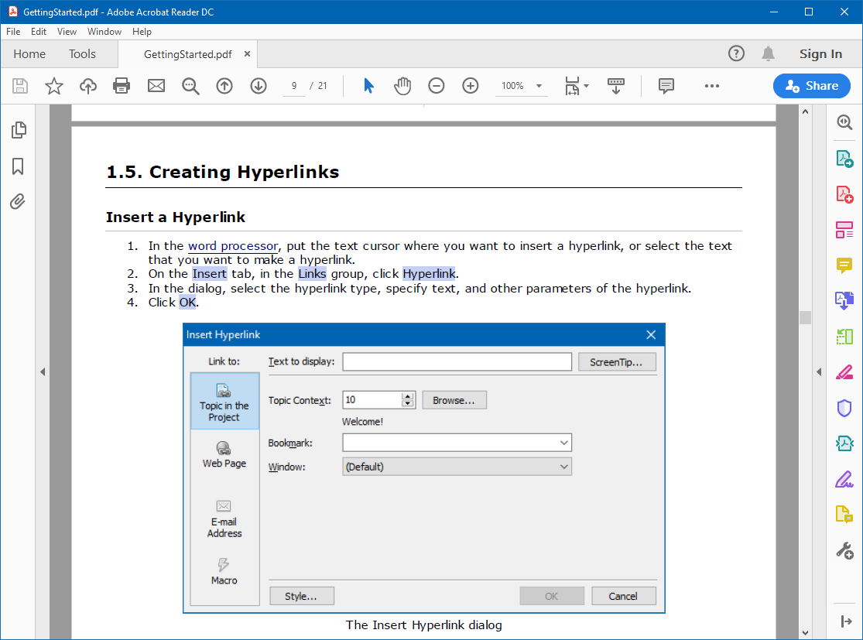The image size is (863, 640).
Task: Open the Protect tool
Action: coord(844,408)
